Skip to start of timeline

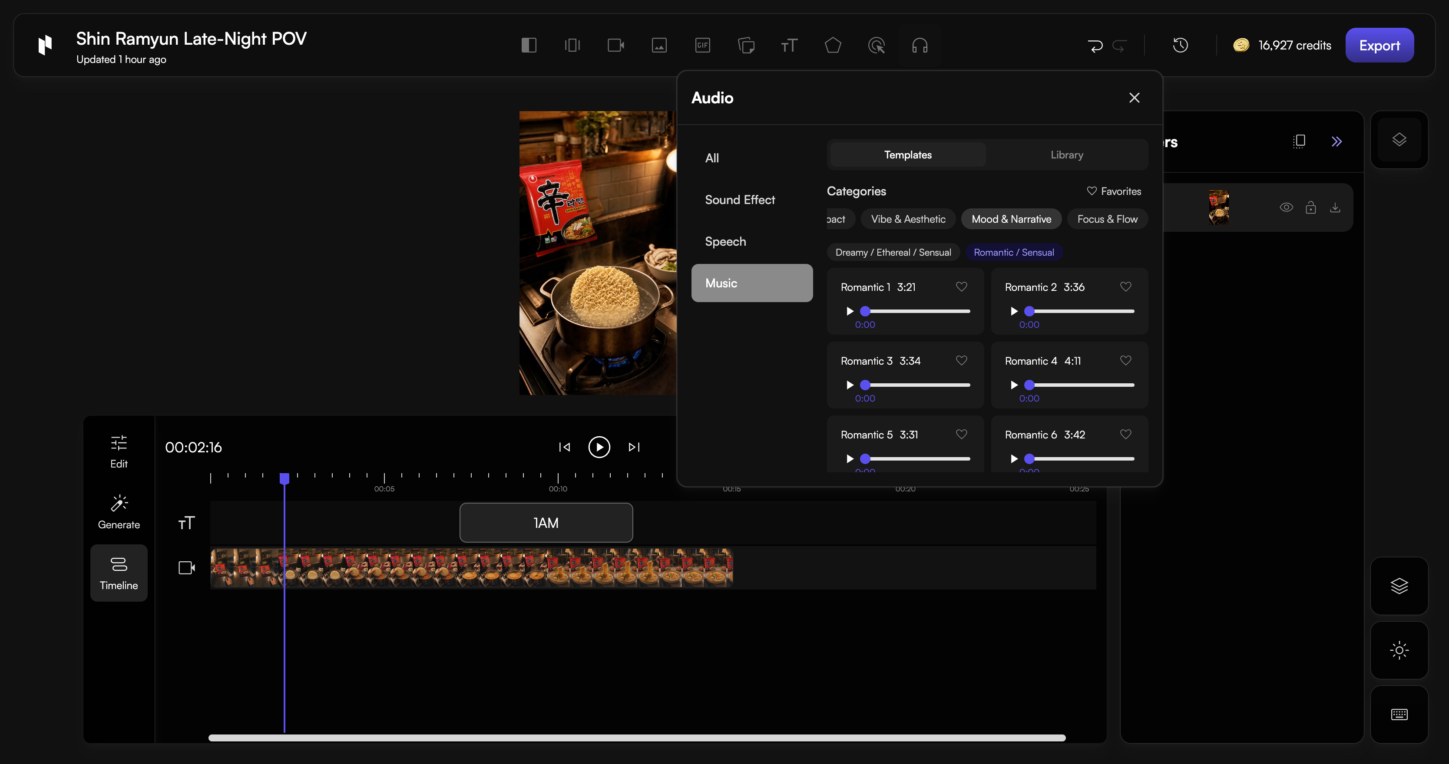point(564,447)
